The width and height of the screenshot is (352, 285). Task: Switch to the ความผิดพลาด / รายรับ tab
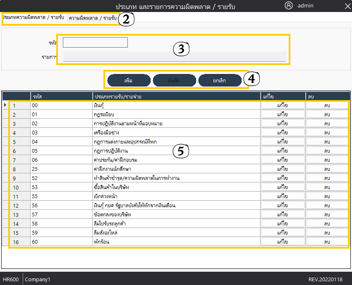[93, 19]
